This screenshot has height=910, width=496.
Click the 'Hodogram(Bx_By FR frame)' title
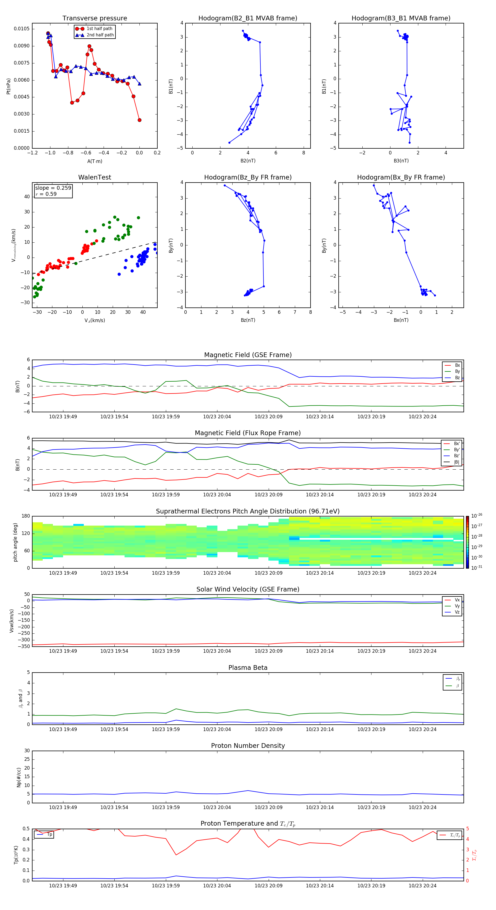click(x=401, y=177)
